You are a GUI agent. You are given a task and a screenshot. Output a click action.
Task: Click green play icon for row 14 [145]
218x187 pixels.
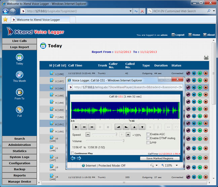pyautogui.click(x=200, y=177)
